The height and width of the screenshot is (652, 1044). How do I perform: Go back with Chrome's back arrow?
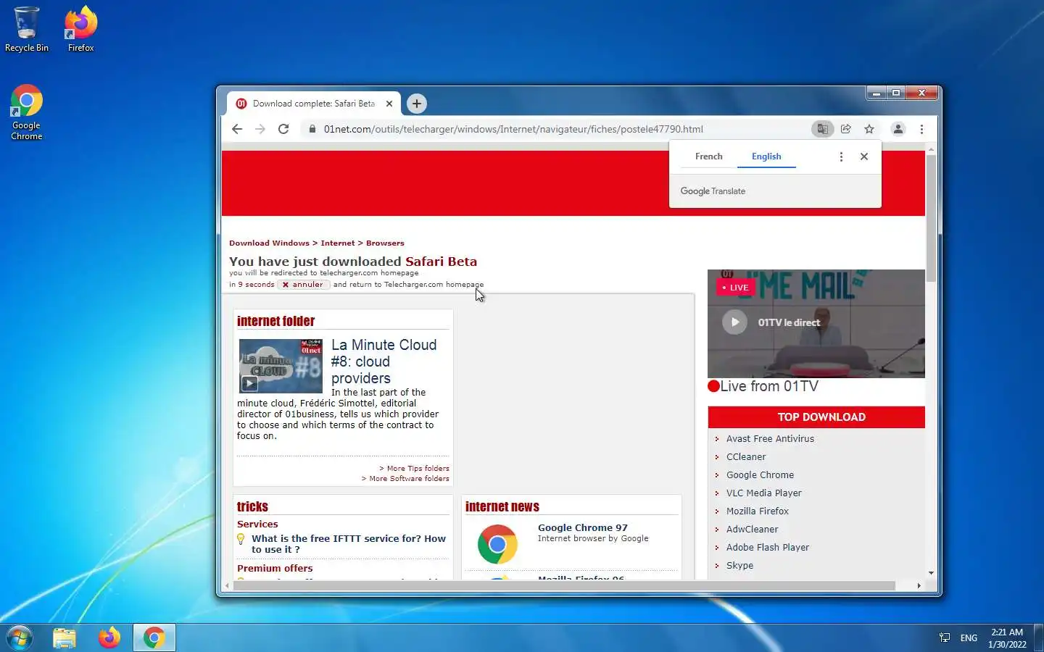pos(237,129)
